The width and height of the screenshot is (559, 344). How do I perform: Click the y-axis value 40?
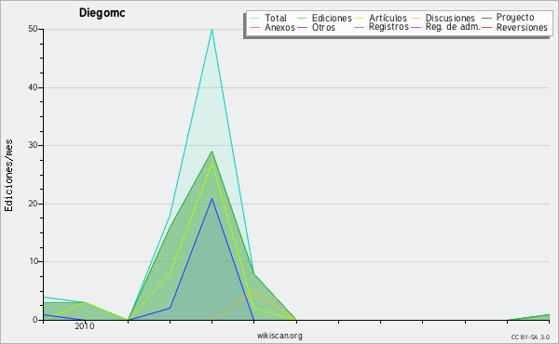pos(33,87)
